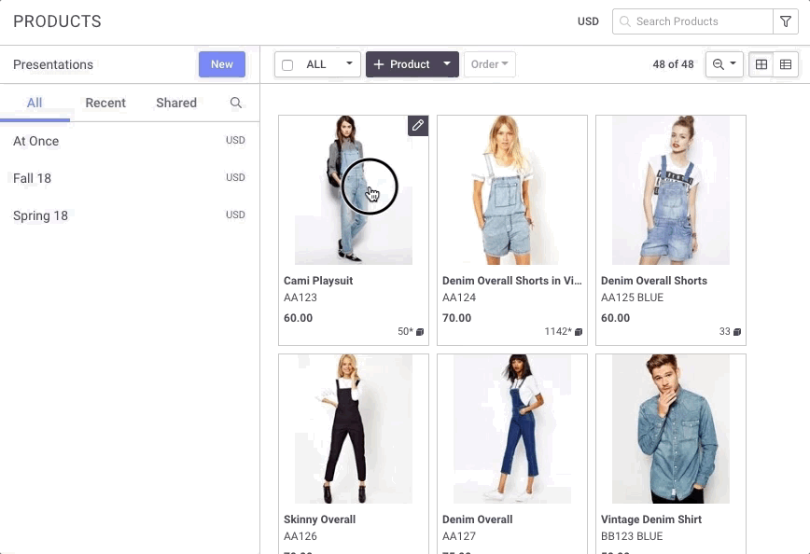Viewport: 810px width, 554px height.
Task: Open Denim Overall Shorts in Vi... image
Action: click(x=512, y=190)
